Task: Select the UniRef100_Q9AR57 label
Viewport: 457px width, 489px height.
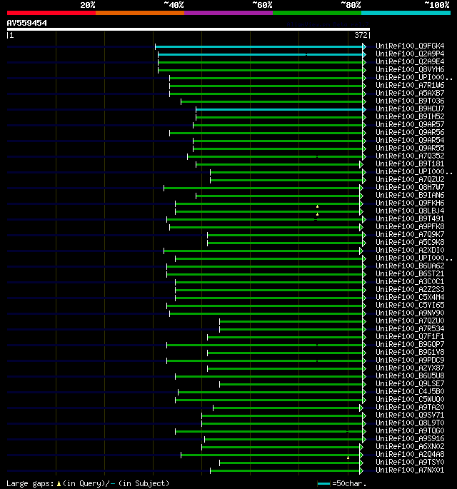Action: point(410,125)
